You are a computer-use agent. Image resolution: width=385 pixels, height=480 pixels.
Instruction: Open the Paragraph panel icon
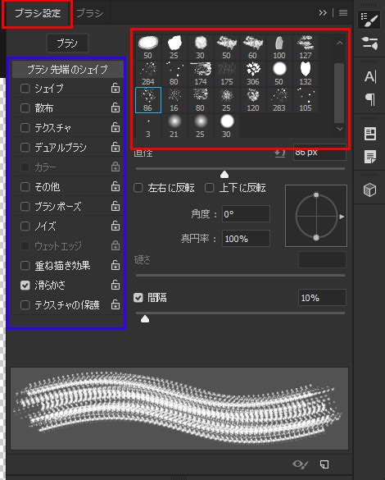pyautogui.click(x=370, y=99)
